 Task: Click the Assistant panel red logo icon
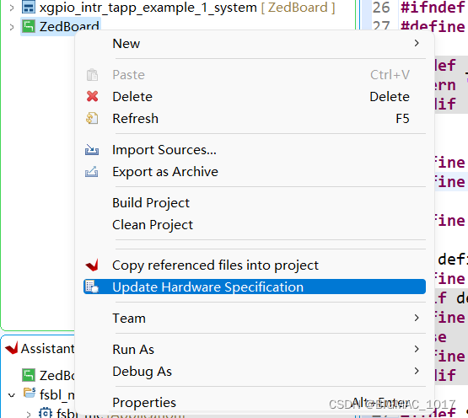pos(12,348)
